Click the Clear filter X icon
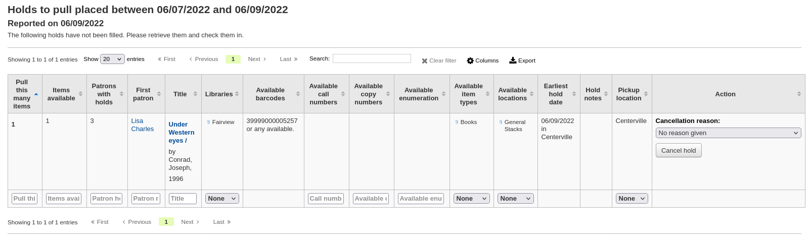The width and height of the screenshot is (809, 242). click(425, 61)
